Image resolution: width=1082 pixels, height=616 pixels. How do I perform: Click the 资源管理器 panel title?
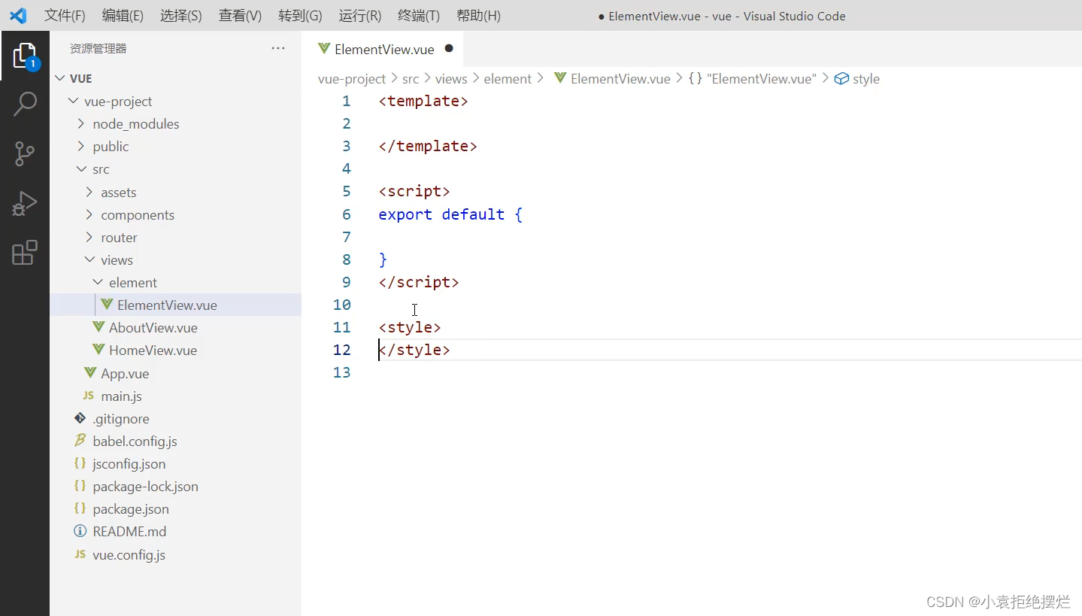point(98,48)
